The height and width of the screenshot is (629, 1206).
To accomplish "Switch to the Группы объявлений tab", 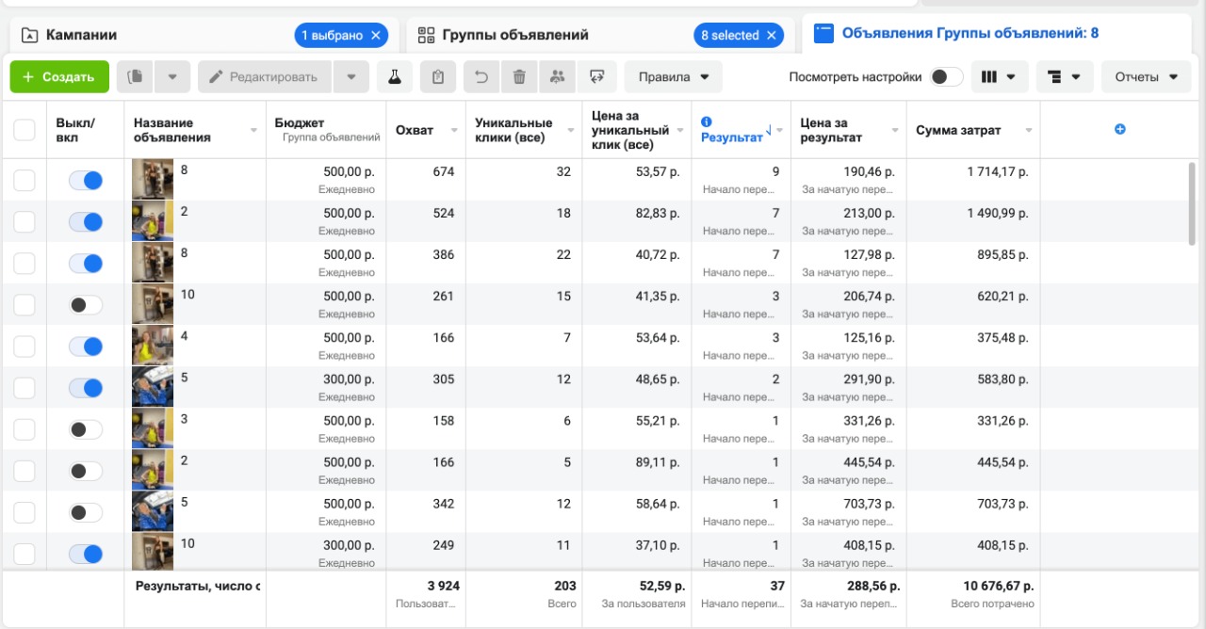I will pos(515,35).
